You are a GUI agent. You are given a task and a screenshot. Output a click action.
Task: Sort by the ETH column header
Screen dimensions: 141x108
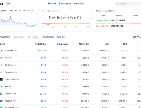pos(125,44)
